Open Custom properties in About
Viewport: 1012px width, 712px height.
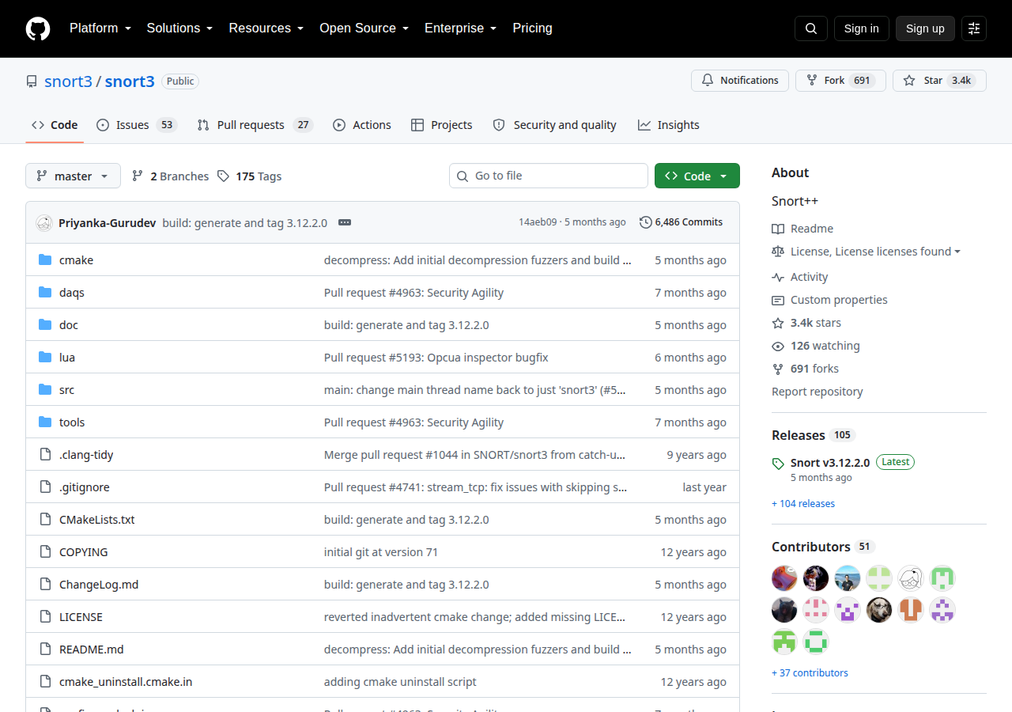coord(830,300)
